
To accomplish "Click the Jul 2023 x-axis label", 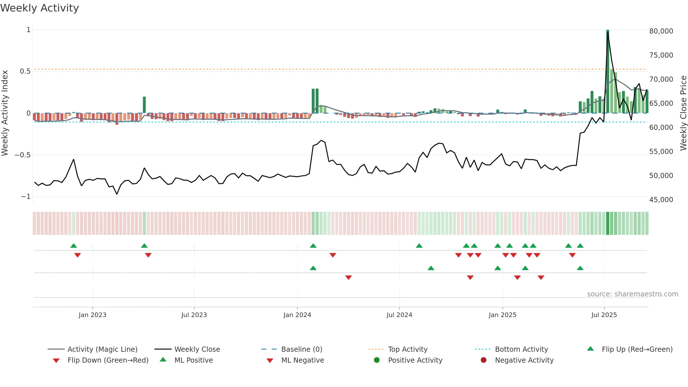I will [x=194, y=315].
